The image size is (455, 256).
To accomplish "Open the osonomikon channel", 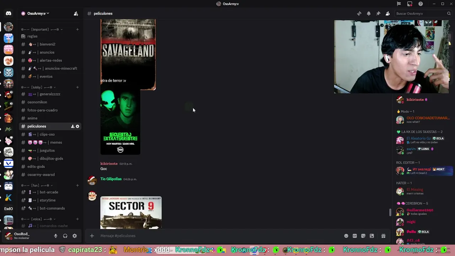I will [x=50, y=102].
